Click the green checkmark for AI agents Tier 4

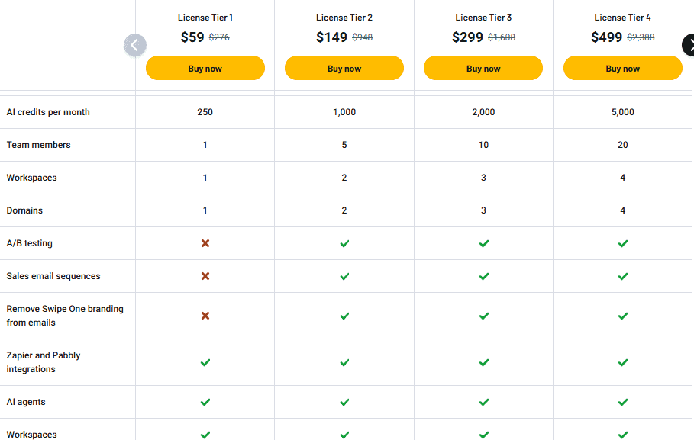click(622, 402)
